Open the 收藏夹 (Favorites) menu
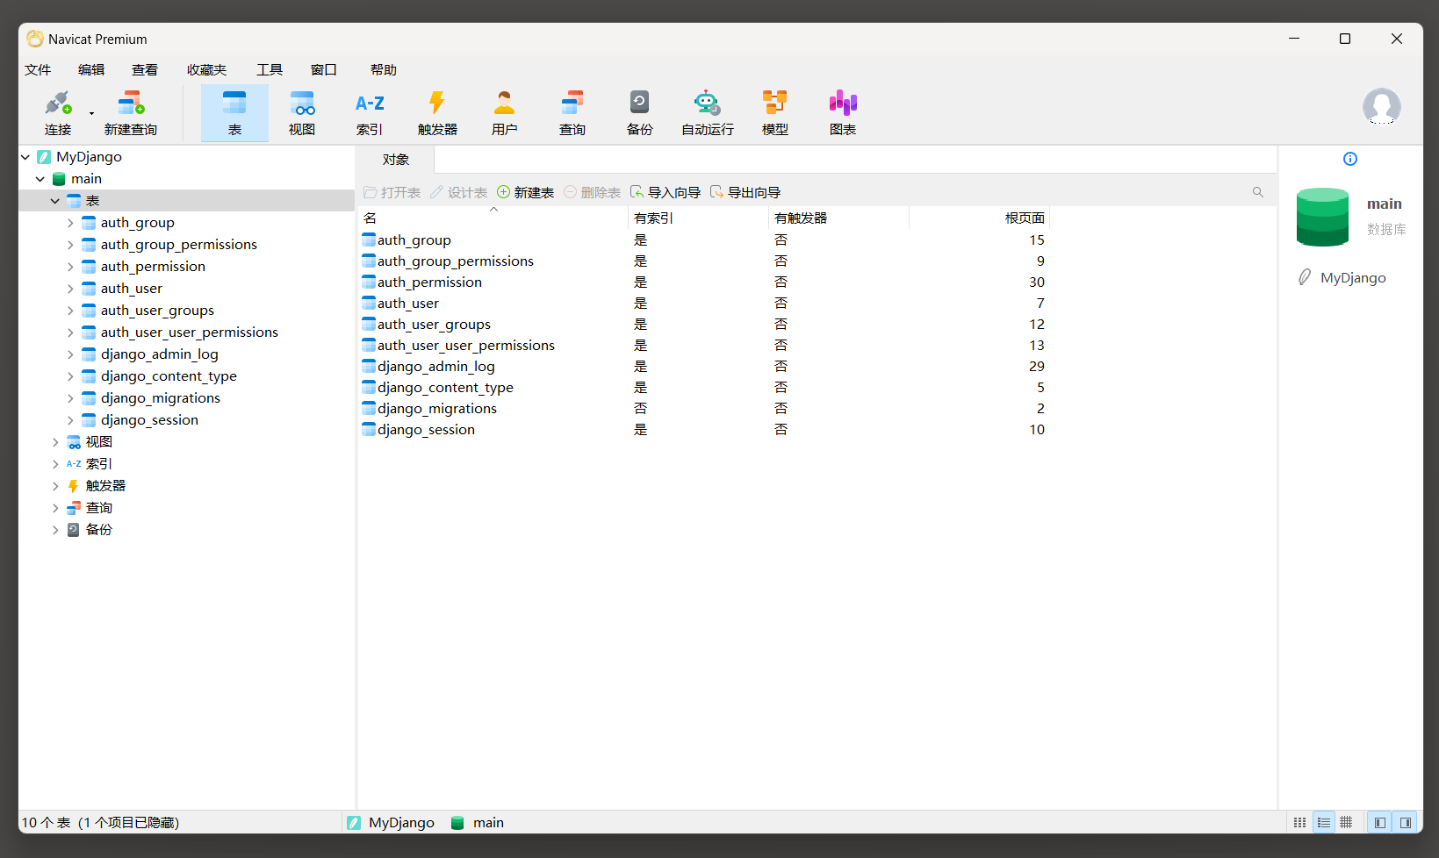 tap(206, 69)
